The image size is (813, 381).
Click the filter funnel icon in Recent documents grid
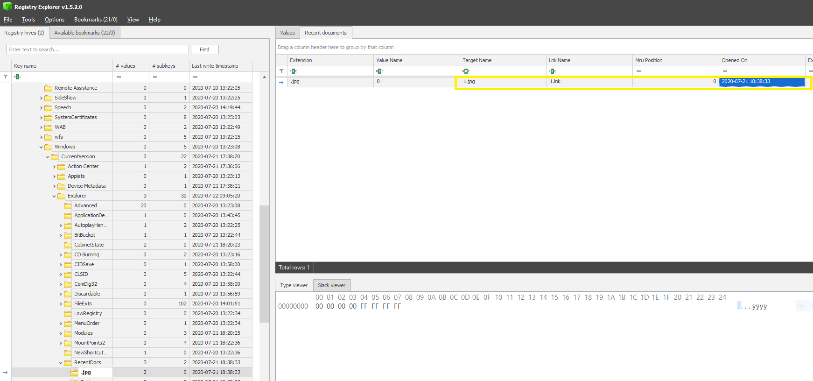pos(281,71)
